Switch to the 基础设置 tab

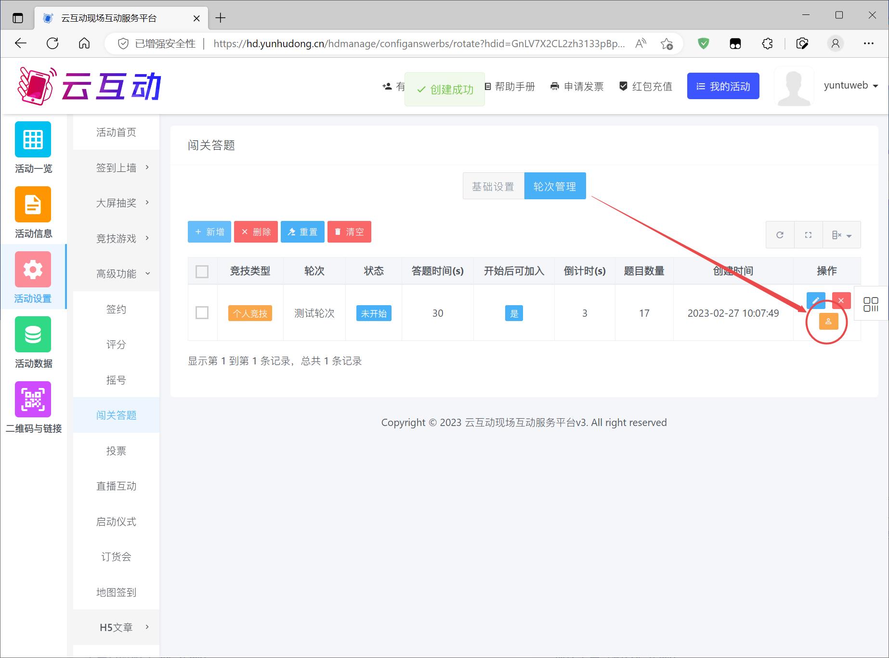[493, 186]
